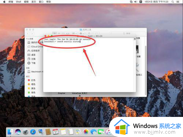Click the Finder window vertical scrollbar
This screenshot has width=183, height=137.
click(146, 71)
